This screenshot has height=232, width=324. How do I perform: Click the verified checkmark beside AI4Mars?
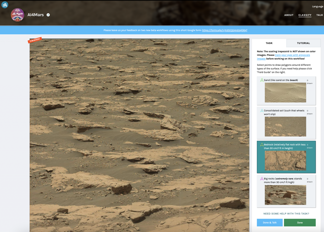pos(48,15)
